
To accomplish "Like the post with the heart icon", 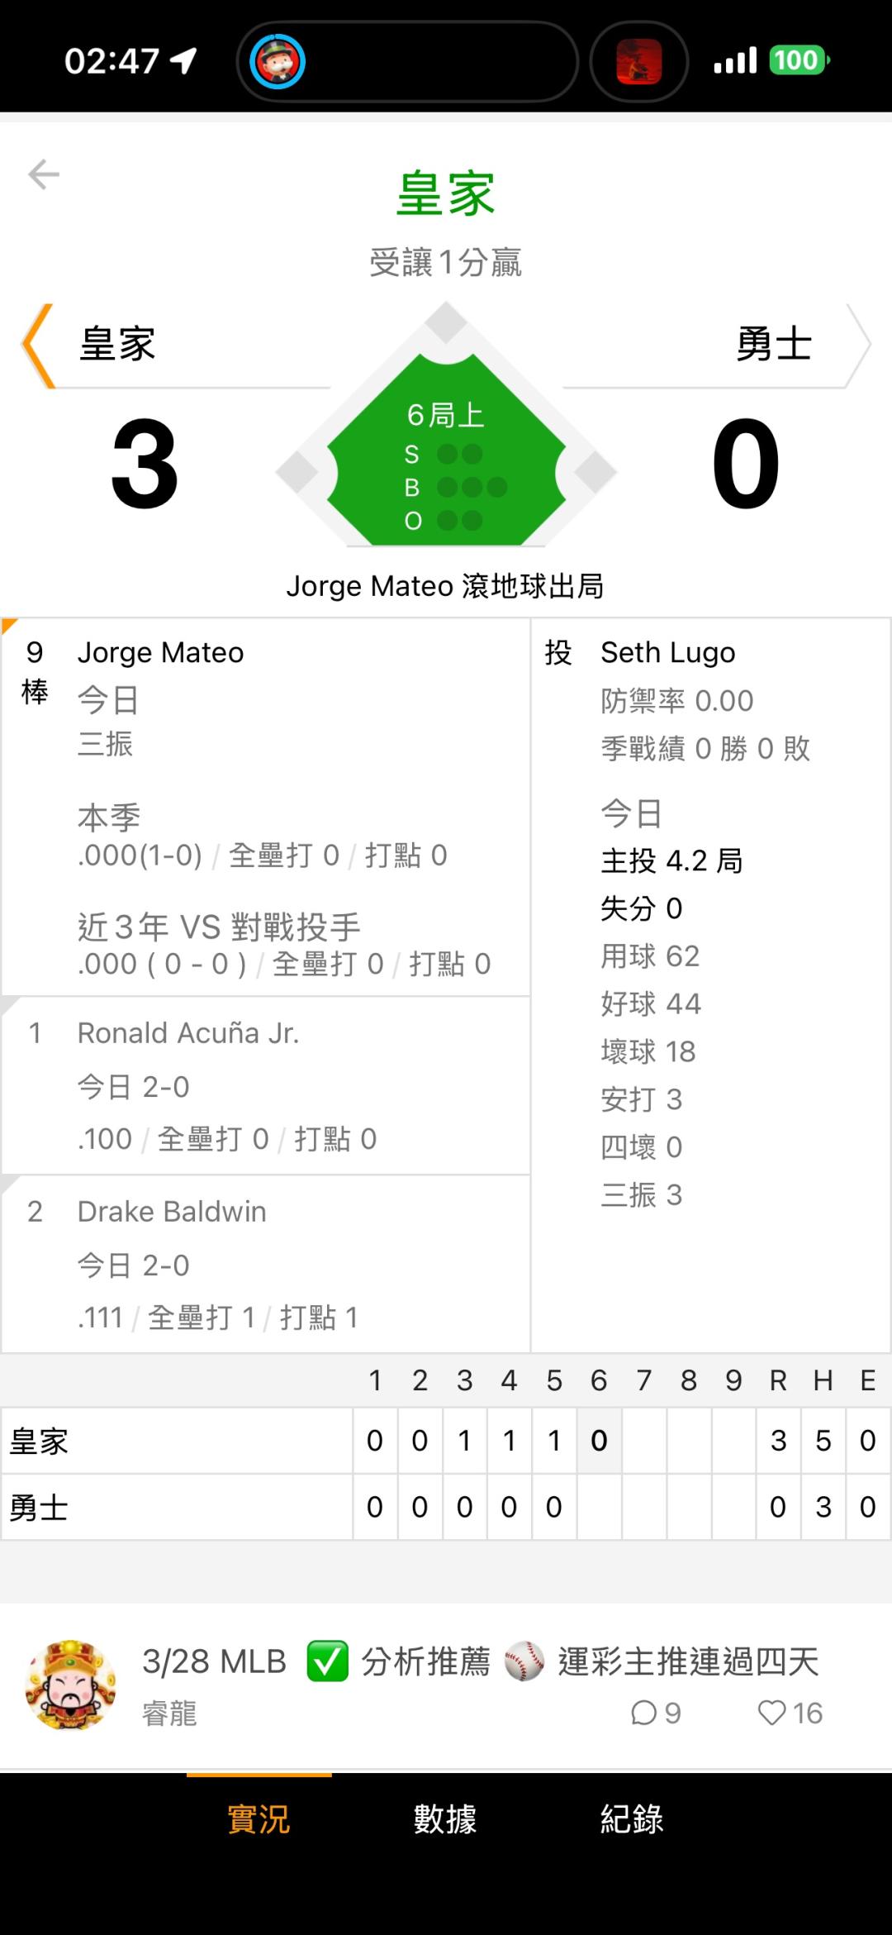I will pos(772,1713).
